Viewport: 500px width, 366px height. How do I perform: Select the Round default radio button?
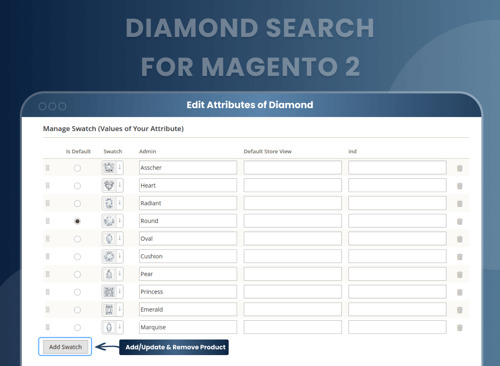tap(77, 221)
